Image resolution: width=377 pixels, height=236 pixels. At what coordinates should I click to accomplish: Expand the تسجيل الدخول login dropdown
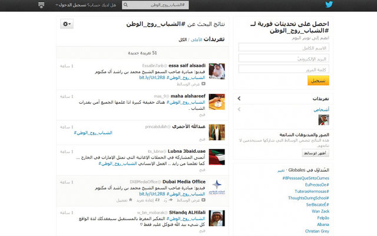tap(71, 5)
